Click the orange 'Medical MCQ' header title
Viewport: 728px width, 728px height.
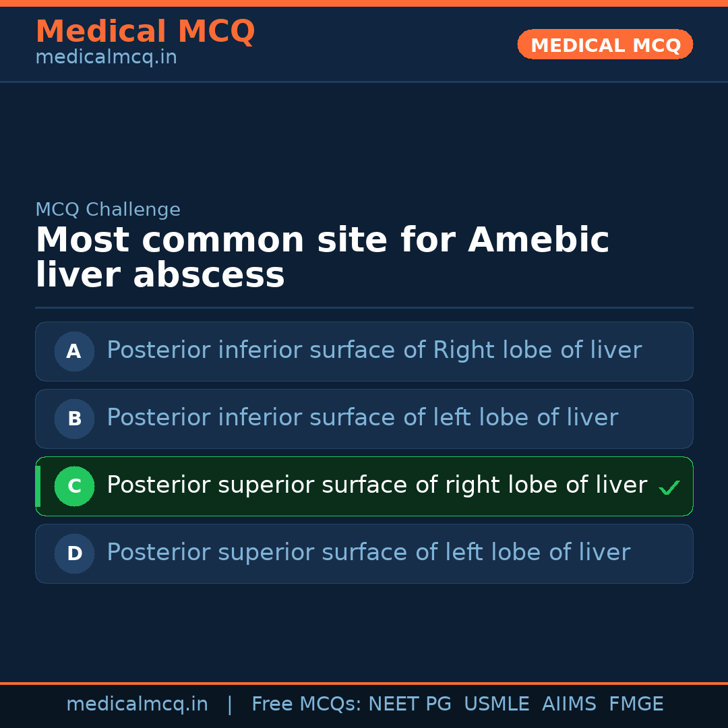coord(145,32)
